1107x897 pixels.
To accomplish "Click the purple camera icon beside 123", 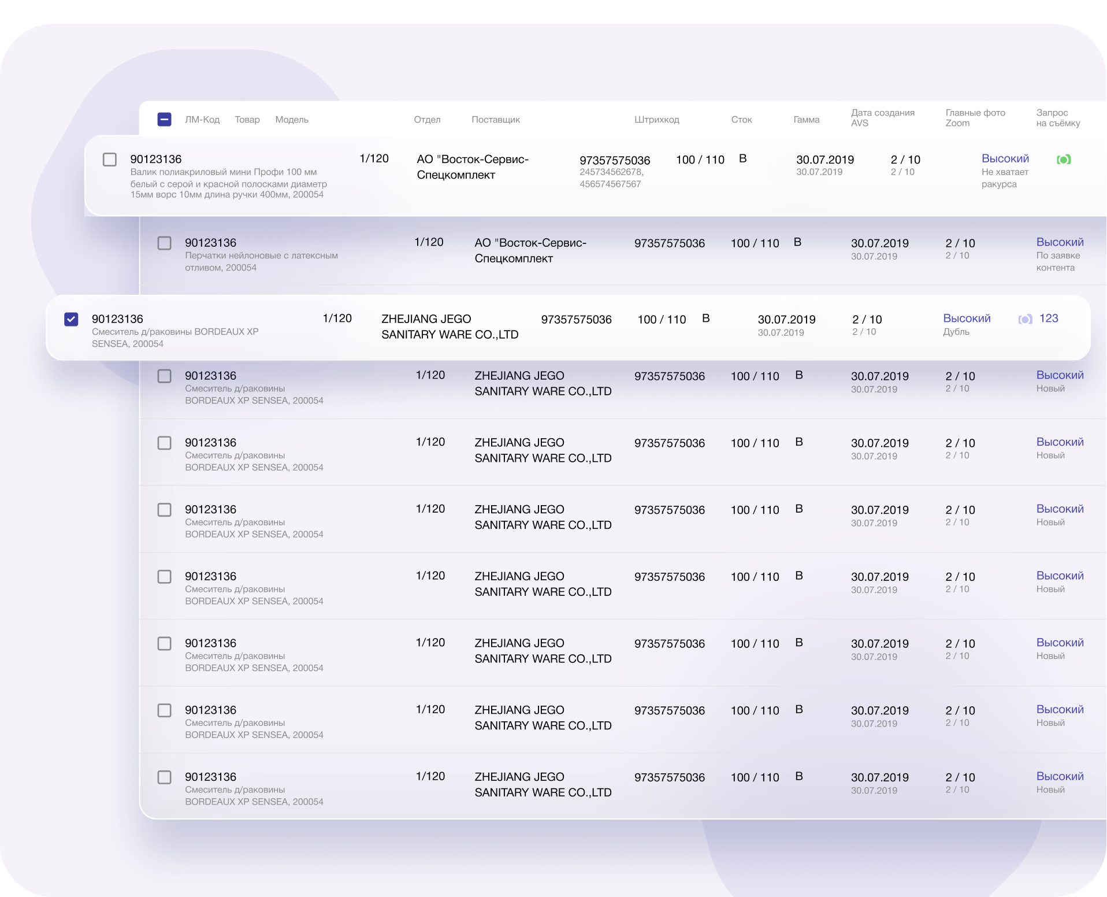I will pos(1025,319).
